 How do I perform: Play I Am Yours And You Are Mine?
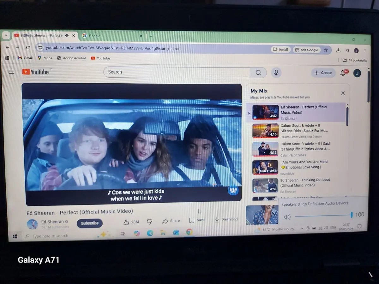pos(297,167)
